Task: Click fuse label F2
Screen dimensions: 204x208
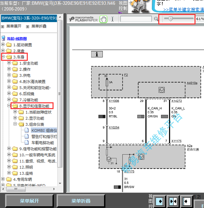Action: (126, 75)
